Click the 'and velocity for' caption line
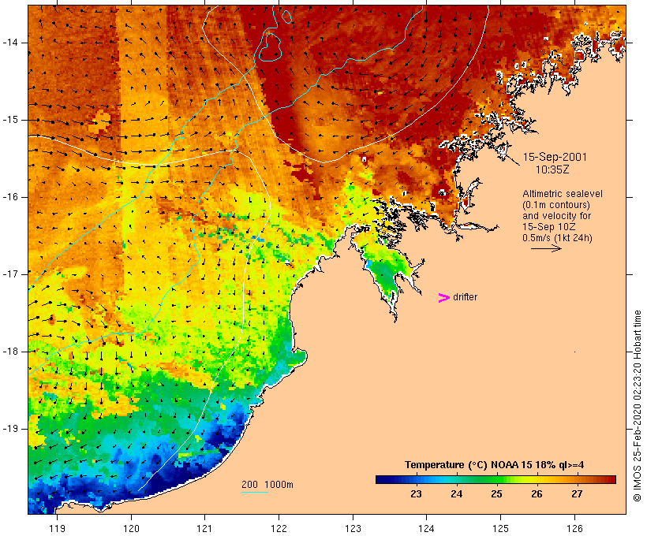 click(x=556, y=216)
